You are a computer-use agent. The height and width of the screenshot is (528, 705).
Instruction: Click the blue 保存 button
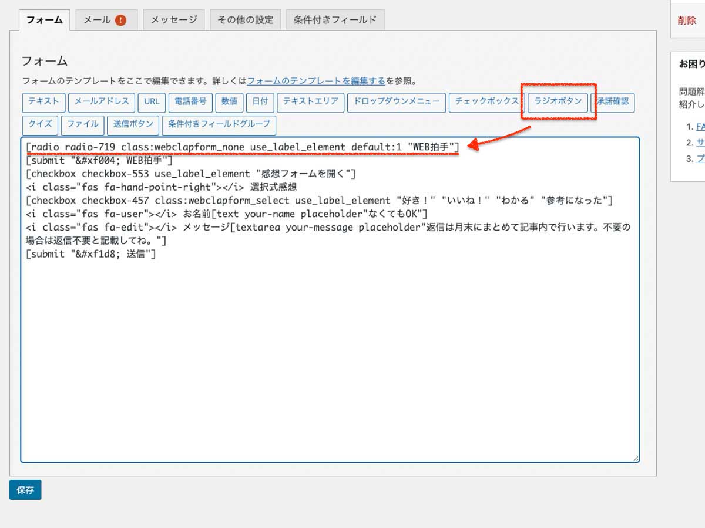pos(25,490)
